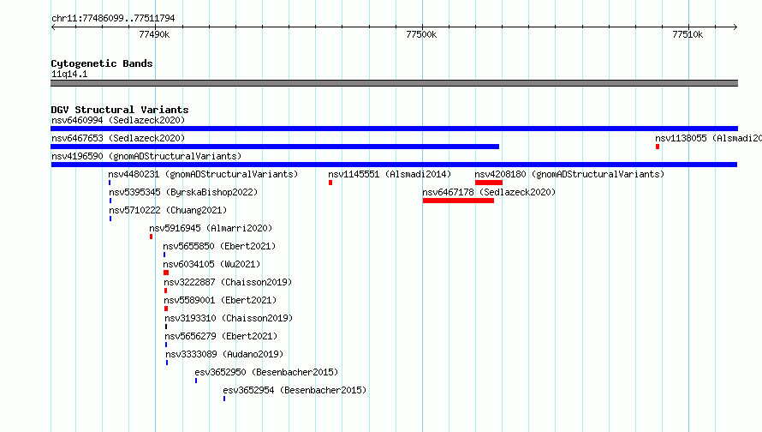
Task: Click the Cytogenetic Bands track title
Action: click(x=102, y=63)
